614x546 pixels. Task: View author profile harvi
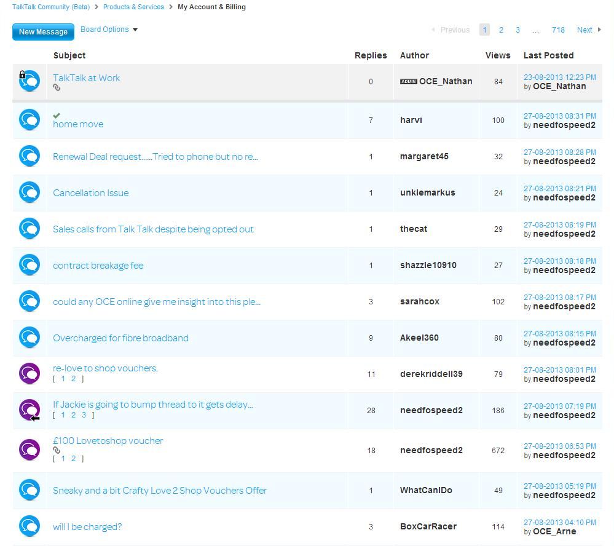coord(411,120)
